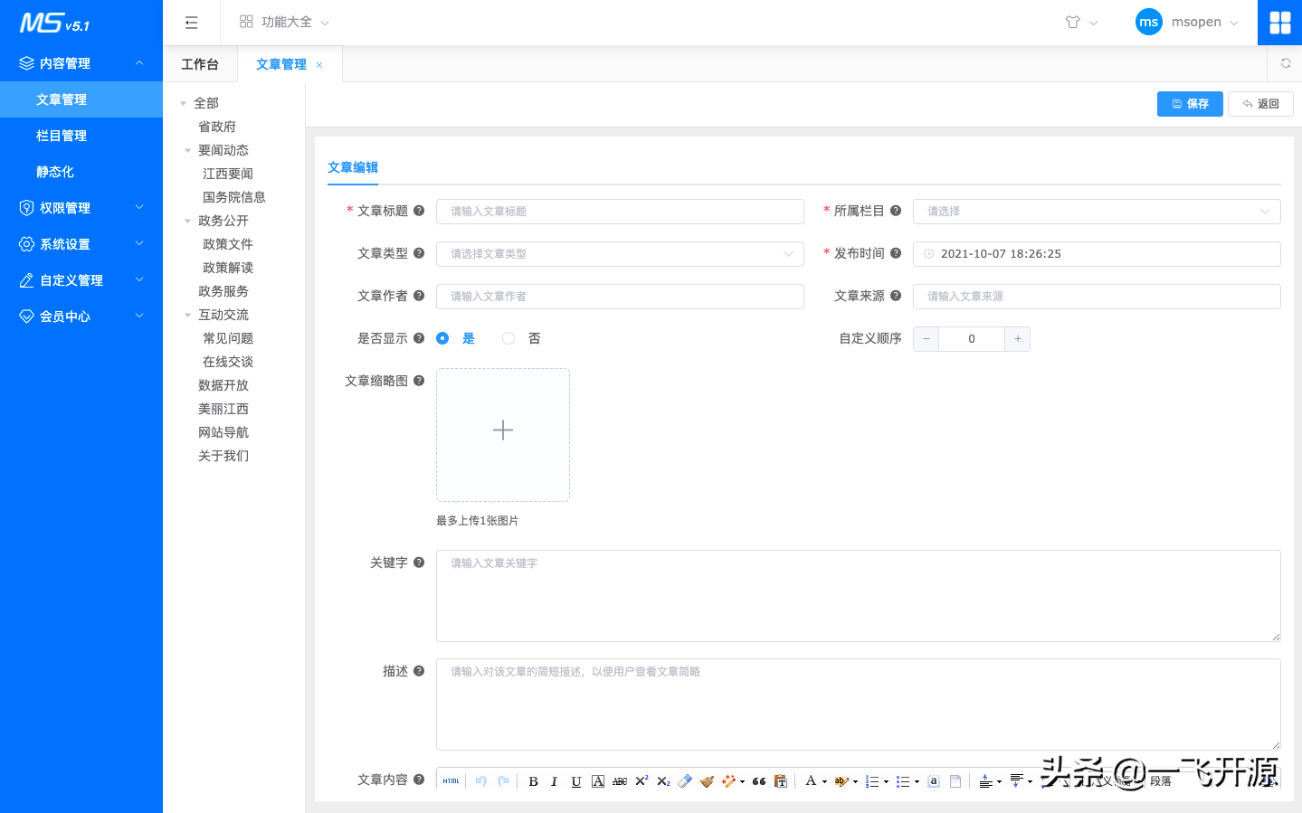Toggle bold formatting in the article editor
Screen dimensions: 1302x813
533,780
